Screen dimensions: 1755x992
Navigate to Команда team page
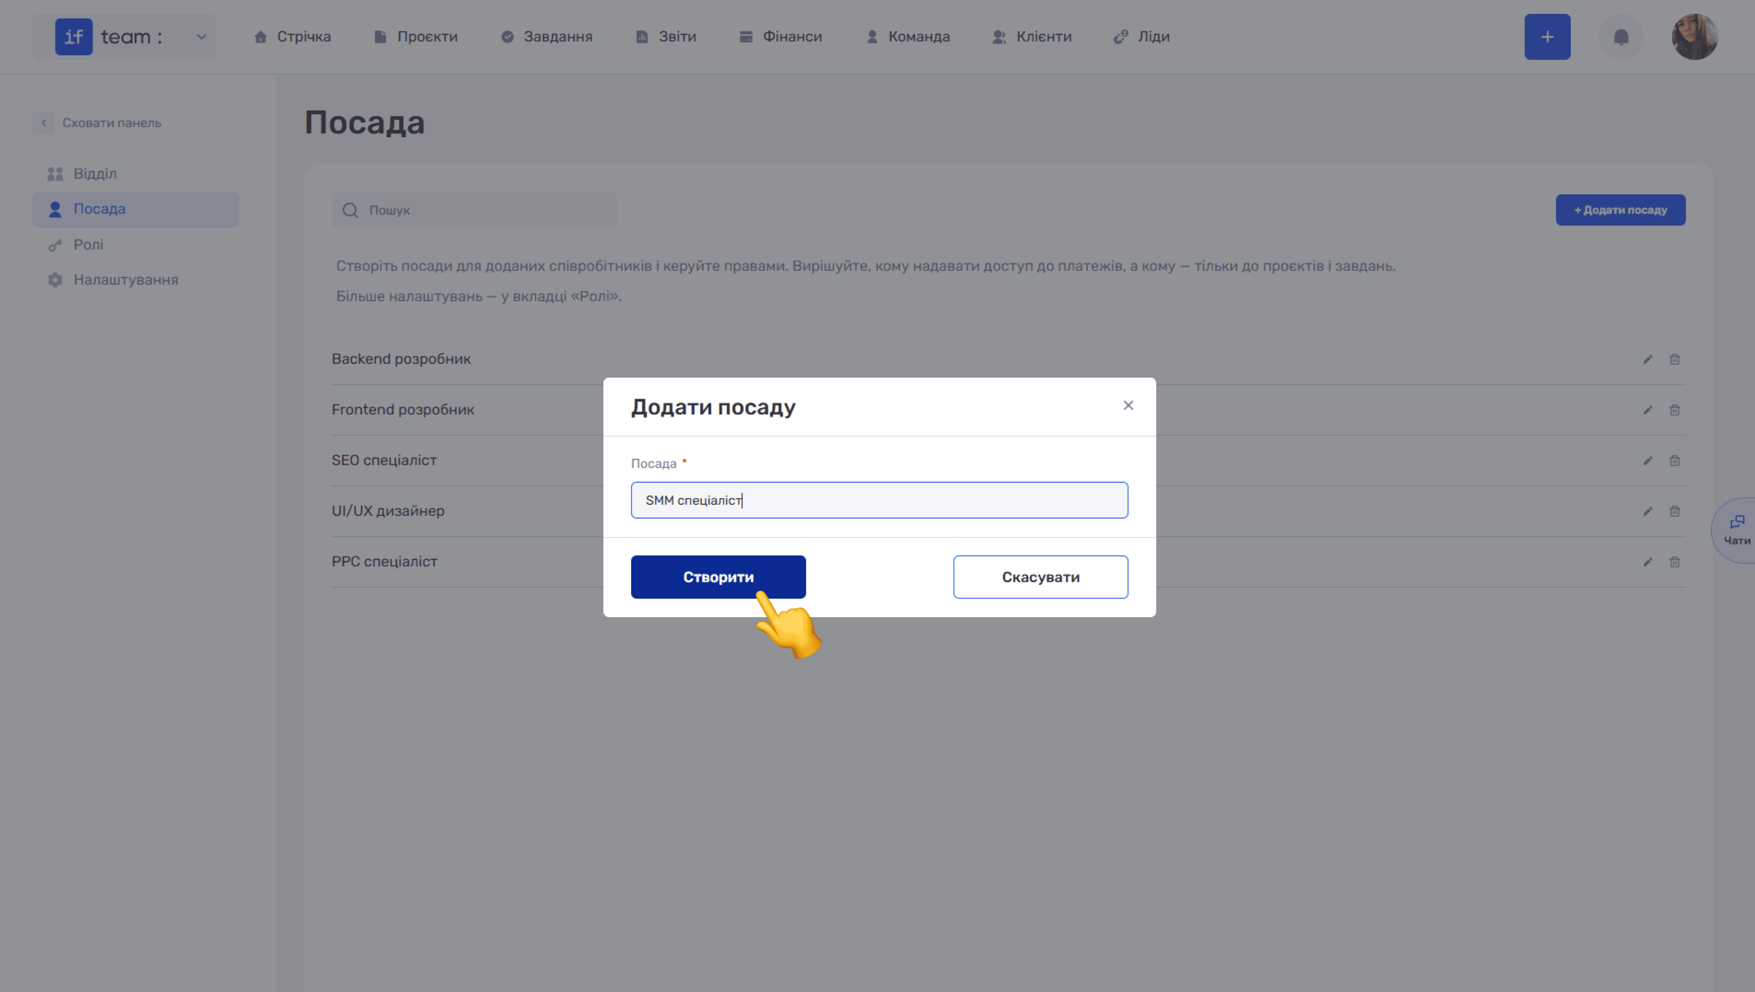click(908, 37)
